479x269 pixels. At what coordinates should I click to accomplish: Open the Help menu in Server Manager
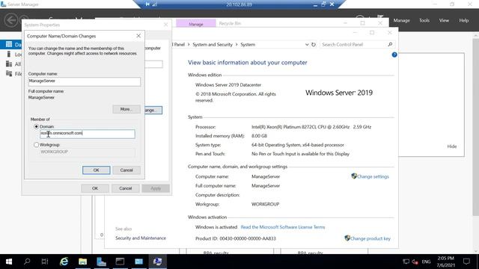pyautogui.click(x=464, y=20)
